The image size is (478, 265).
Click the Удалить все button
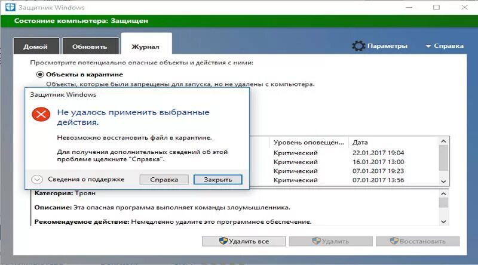point(244,241)
